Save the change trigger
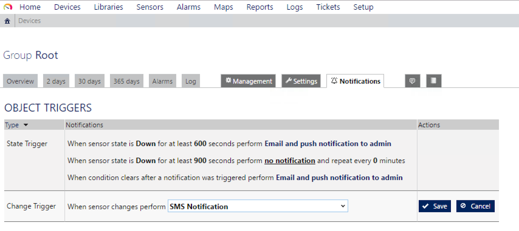The height and width of the screenshot is (231, 519). click(435, 206)
